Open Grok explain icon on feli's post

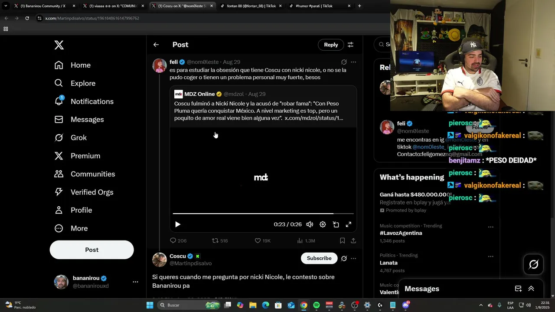click(x=344, y=62)
